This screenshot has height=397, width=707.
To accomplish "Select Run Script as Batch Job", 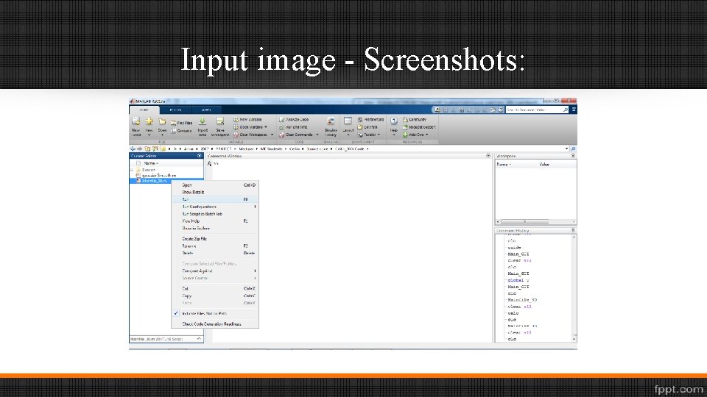I will point(214,214).
